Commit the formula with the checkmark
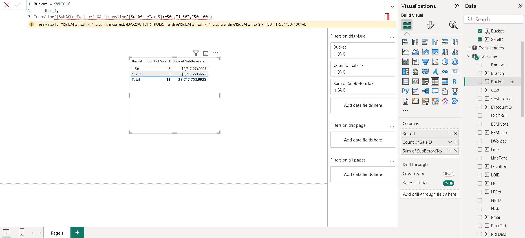Screen dimensions: 525x238 (18, 5)
